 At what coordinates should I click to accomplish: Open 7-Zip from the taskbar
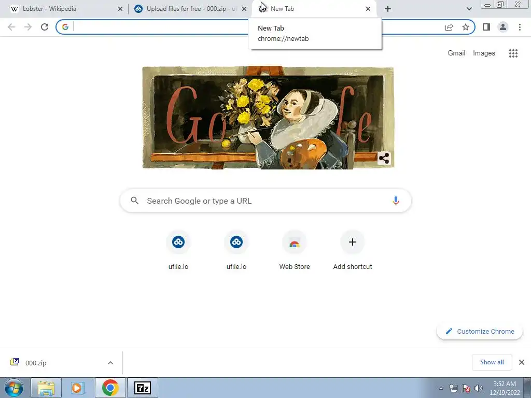coord(142,388)
